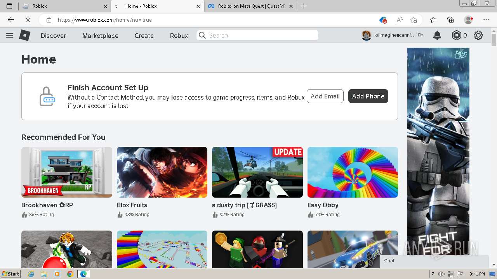Open the Marketplace page

(x=100, y=36)
